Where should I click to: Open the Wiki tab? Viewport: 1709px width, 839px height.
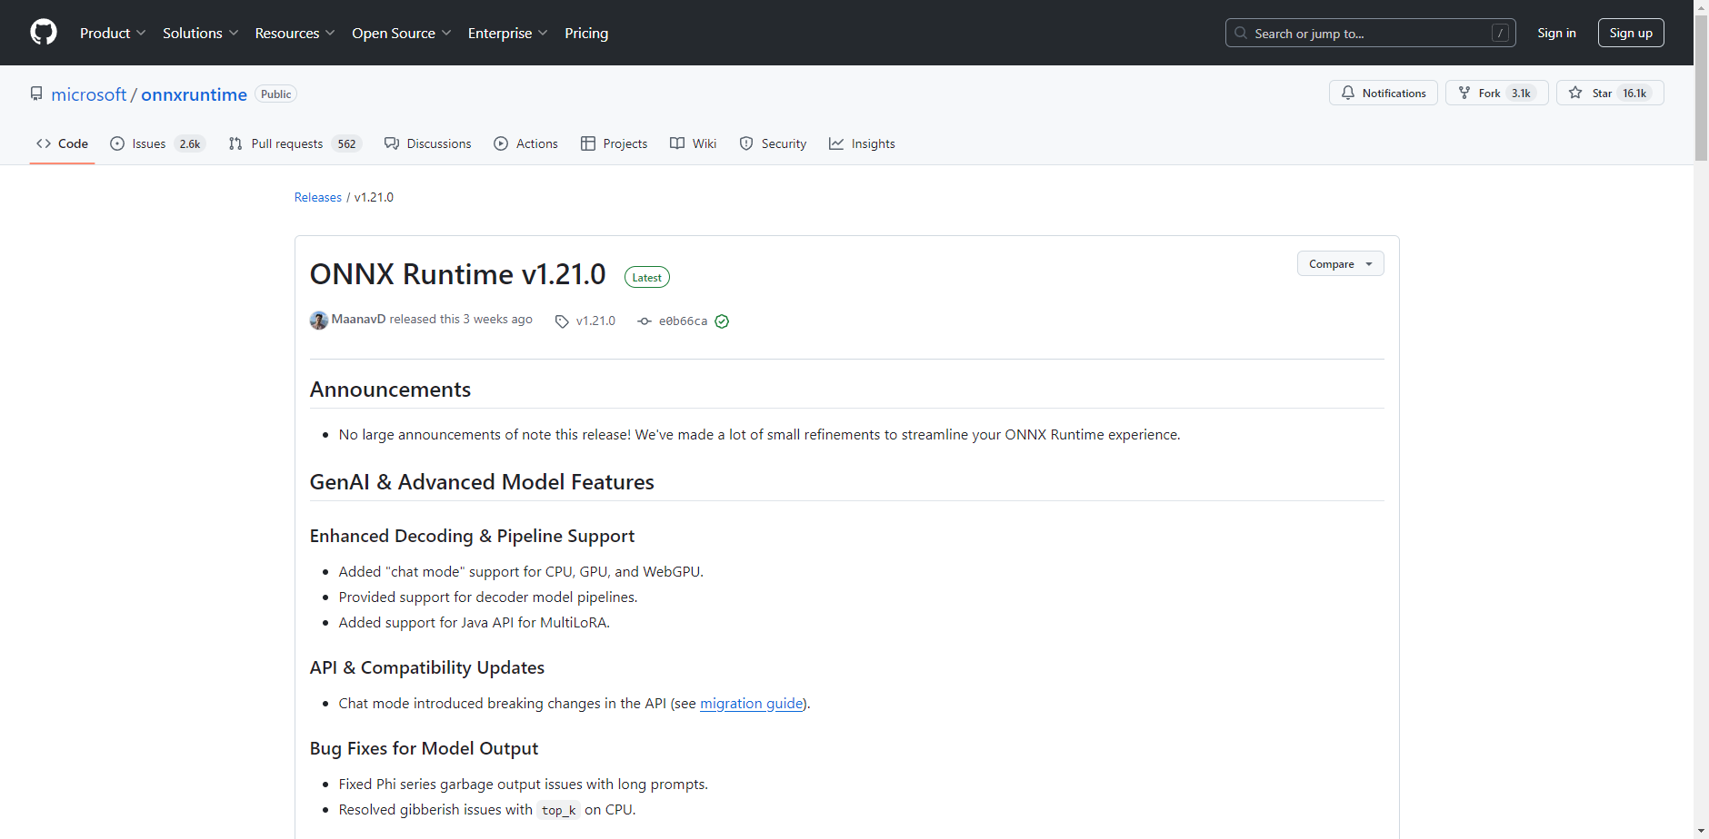pos(694,143)
